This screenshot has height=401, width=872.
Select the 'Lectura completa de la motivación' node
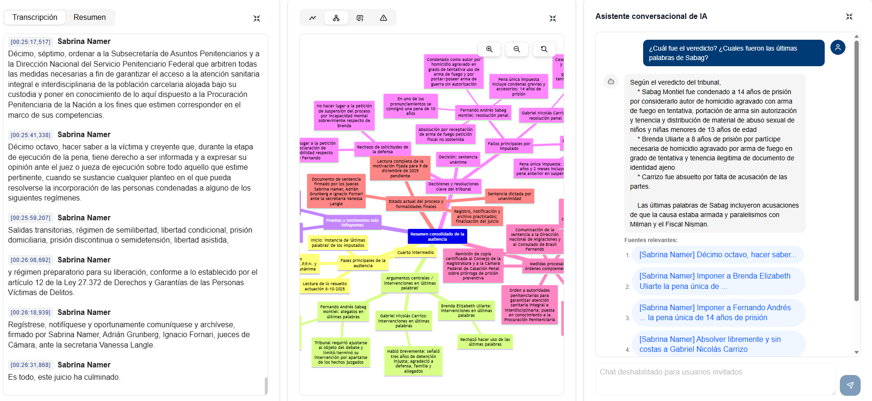400,168
